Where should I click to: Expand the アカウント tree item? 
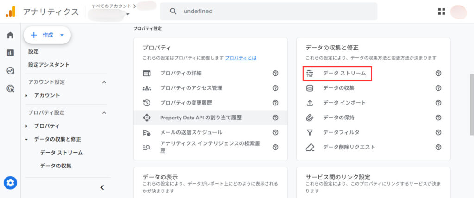click(26, 95)
